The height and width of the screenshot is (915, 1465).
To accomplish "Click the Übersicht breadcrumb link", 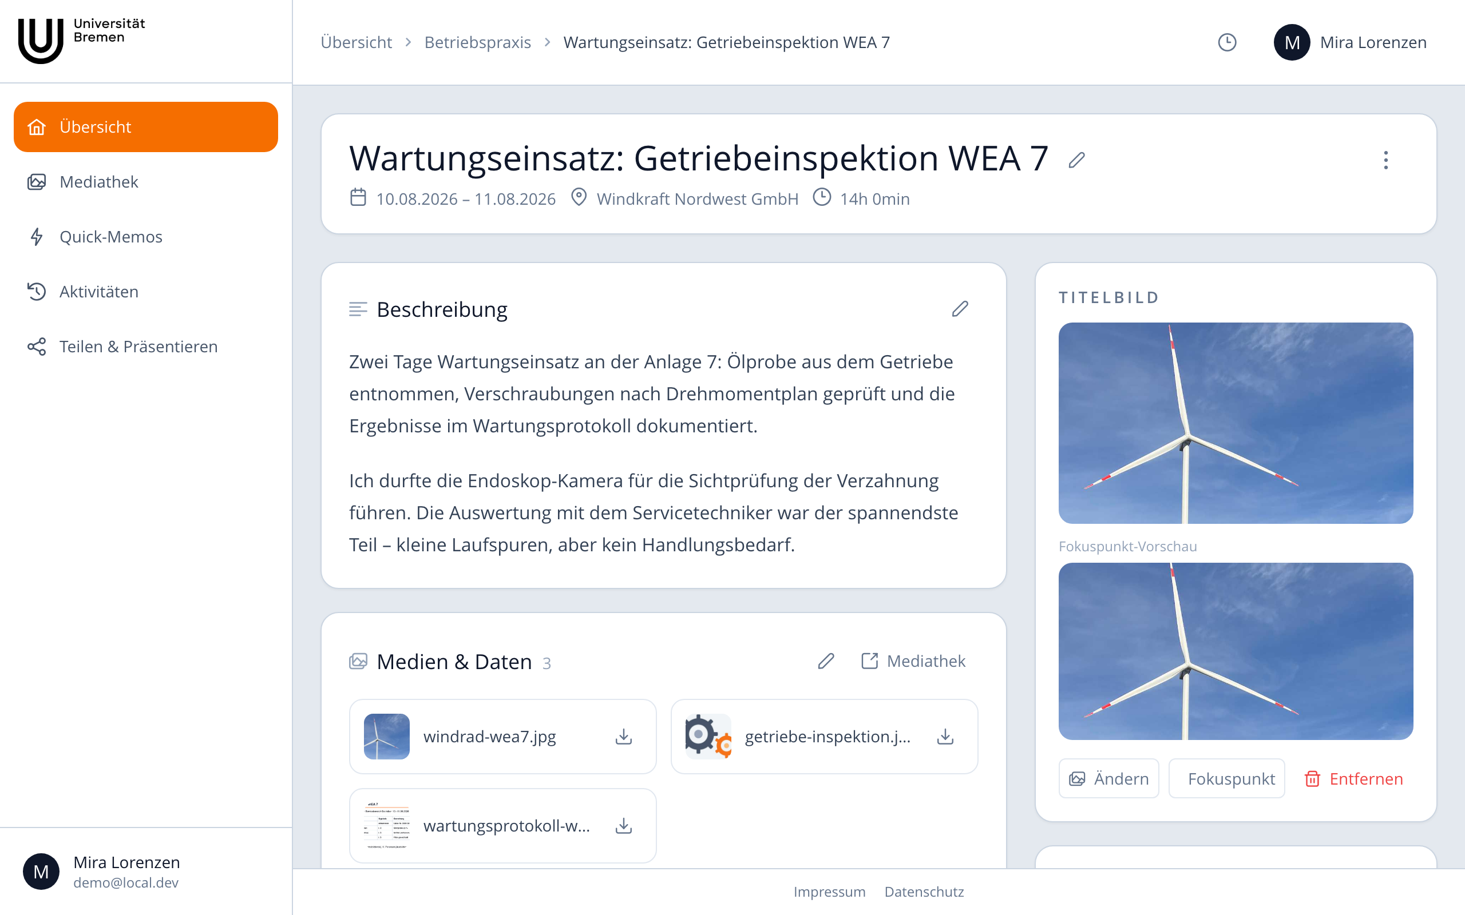I will 356,42.
